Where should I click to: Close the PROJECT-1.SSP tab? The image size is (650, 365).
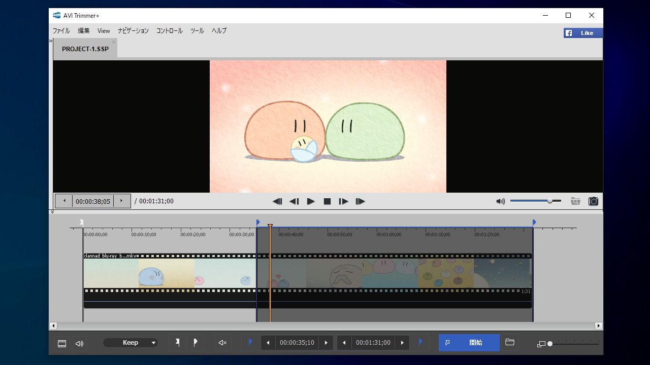pos(114,42)
